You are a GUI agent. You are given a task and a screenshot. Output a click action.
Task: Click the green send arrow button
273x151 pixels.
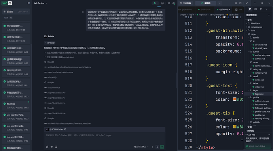click(162, 147)
